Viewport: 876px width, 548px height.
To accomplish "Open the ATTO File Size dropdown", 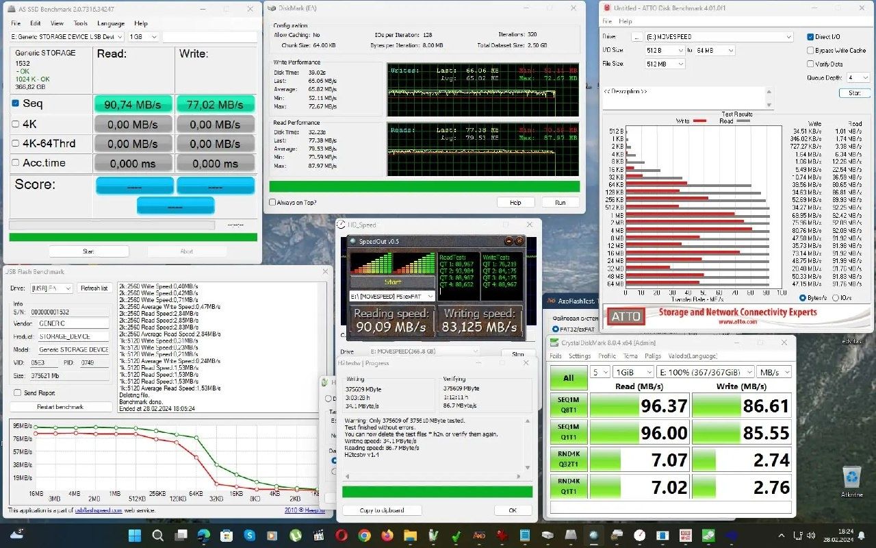I will point(665,64).
